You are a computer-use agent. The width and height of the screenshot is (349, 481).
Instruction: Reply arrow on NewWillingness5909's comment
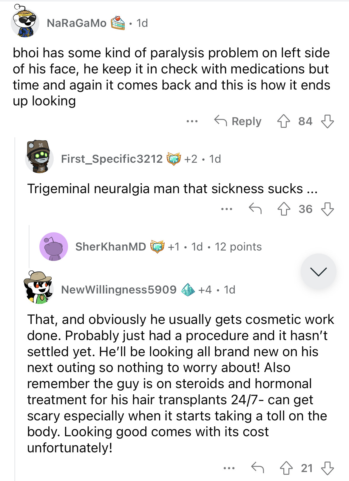(257, 468)
